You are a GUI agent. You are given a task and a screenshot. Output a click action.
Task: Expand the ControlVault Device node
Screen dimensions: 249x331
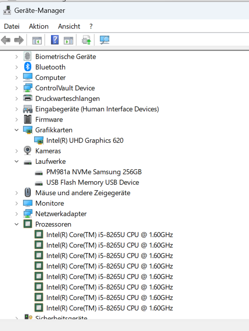click(x=16, y=88)
